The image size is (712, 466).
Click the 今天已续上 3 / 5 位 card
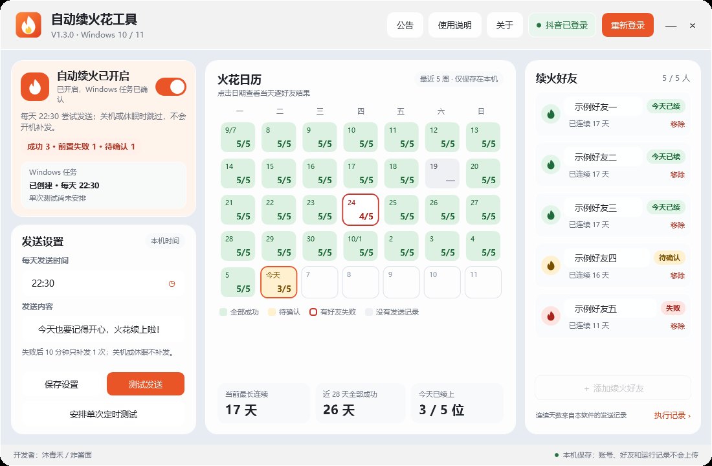(x=457, y=403)
